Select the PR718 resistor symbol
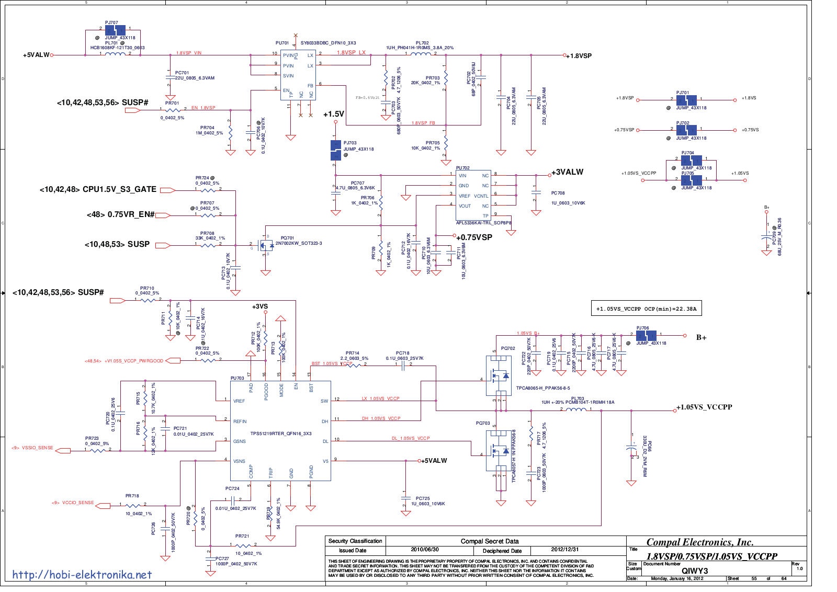This screenshot has height=592, width=837. (132, 505)
